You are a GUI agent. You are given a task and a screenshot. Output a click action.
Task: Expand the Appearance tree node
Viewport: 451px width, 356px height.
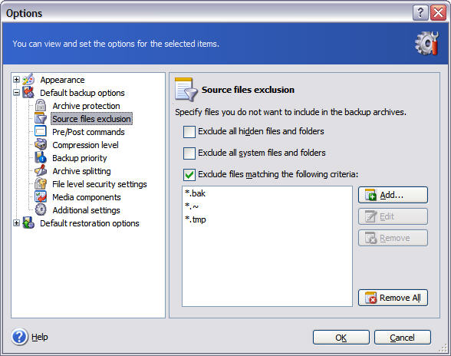coord(16,80)
